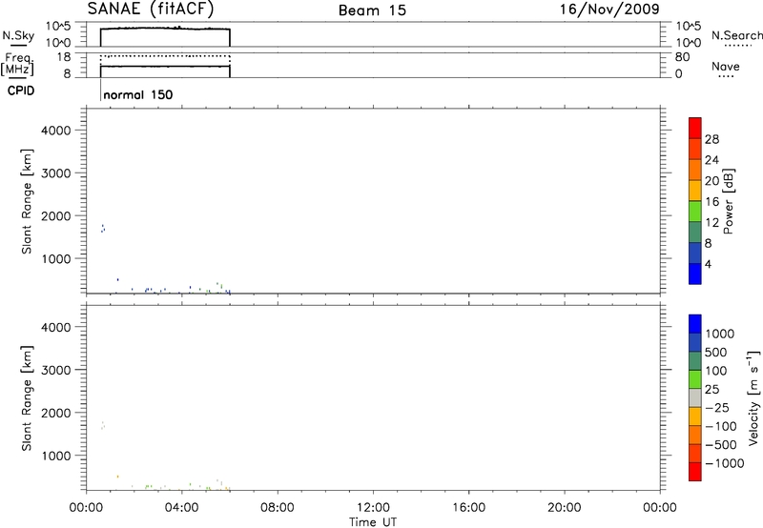This screenshot has width=763, height=528.
Task: Click the "16:00" time axis tick label
Action: pyautogui.click(x=468, y=508)
